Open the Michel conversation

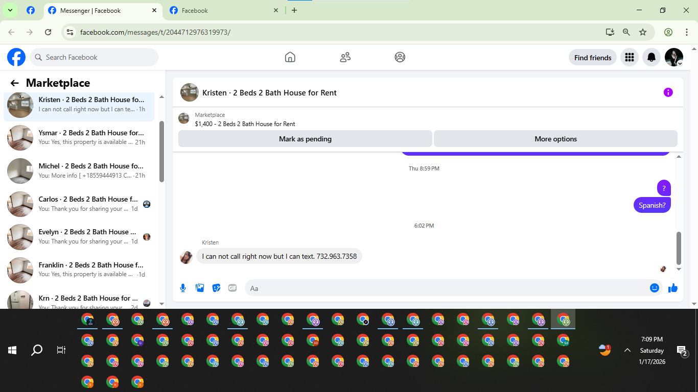click(79, 171)
